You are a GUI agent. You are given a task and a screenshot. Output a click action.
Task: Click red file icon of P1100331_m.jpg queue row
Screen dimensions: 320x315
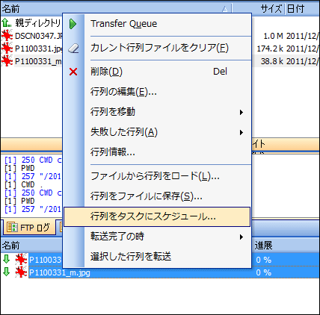tap(21, 272)
